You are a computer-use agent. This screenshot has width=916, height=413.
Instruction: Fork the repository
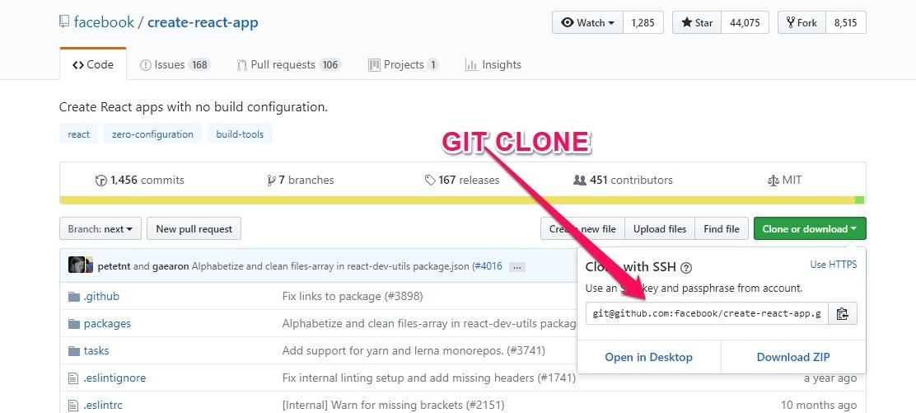[801, 23]
